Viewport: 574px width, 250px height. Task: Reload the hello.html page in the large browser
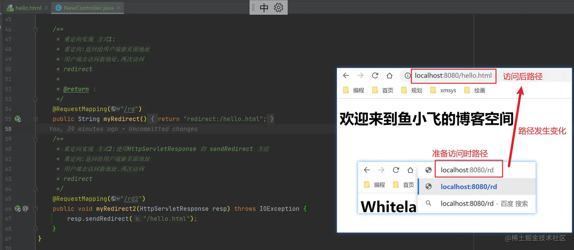pyautogui.click(x=375, y=75)
